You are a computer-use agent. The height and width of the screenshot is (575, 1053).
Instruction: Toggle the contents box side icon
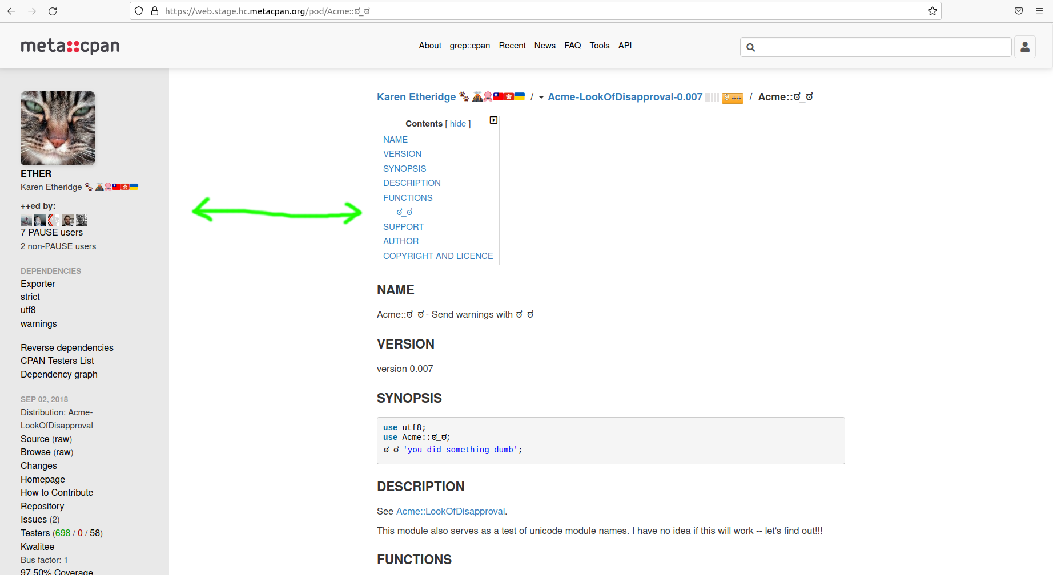coord(493,120)
